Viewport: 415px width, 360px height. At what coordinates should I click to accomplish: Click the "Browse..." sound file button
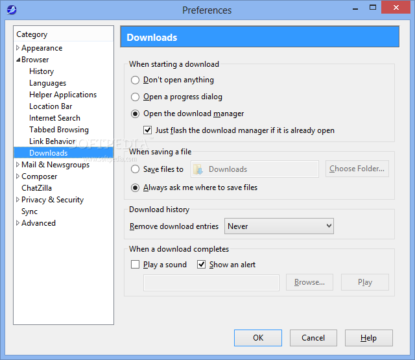pyautogui.click(x=309, y=282)
